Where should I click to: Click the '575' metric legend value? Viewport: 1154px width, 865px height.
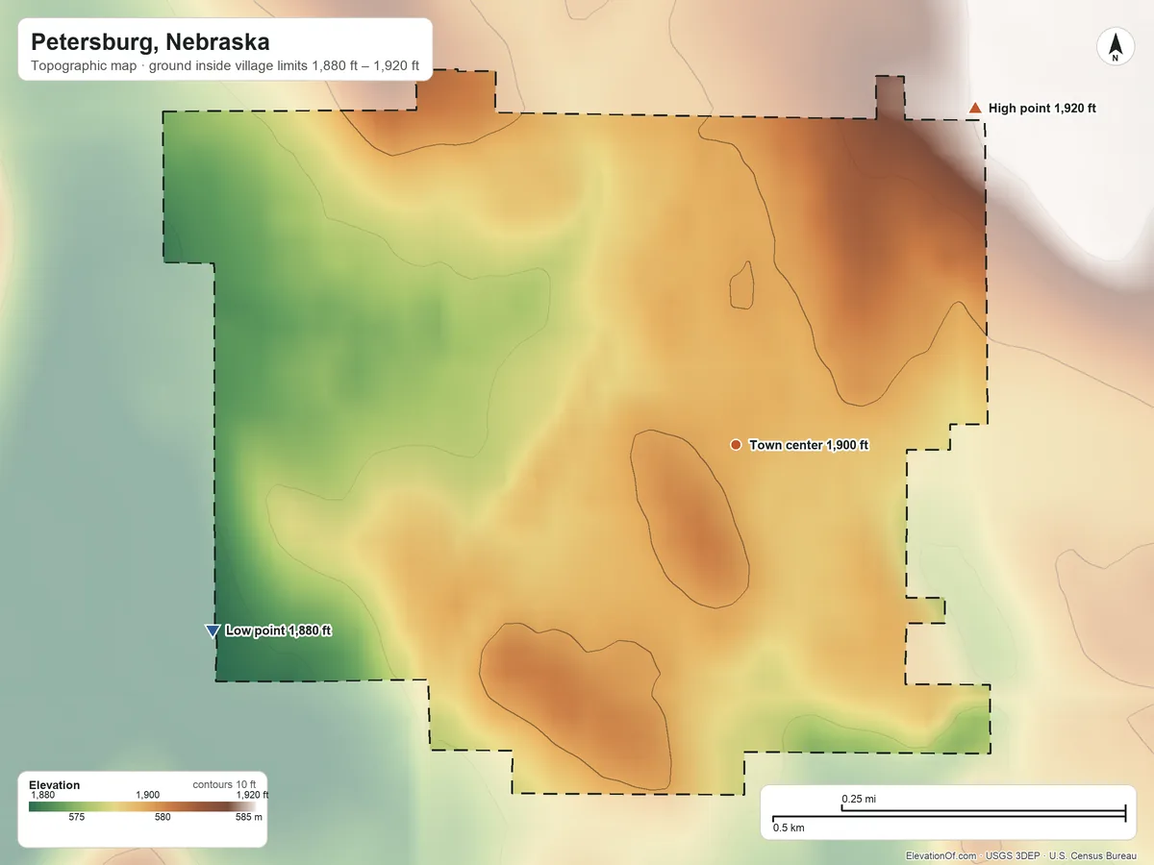click(77, 818)
